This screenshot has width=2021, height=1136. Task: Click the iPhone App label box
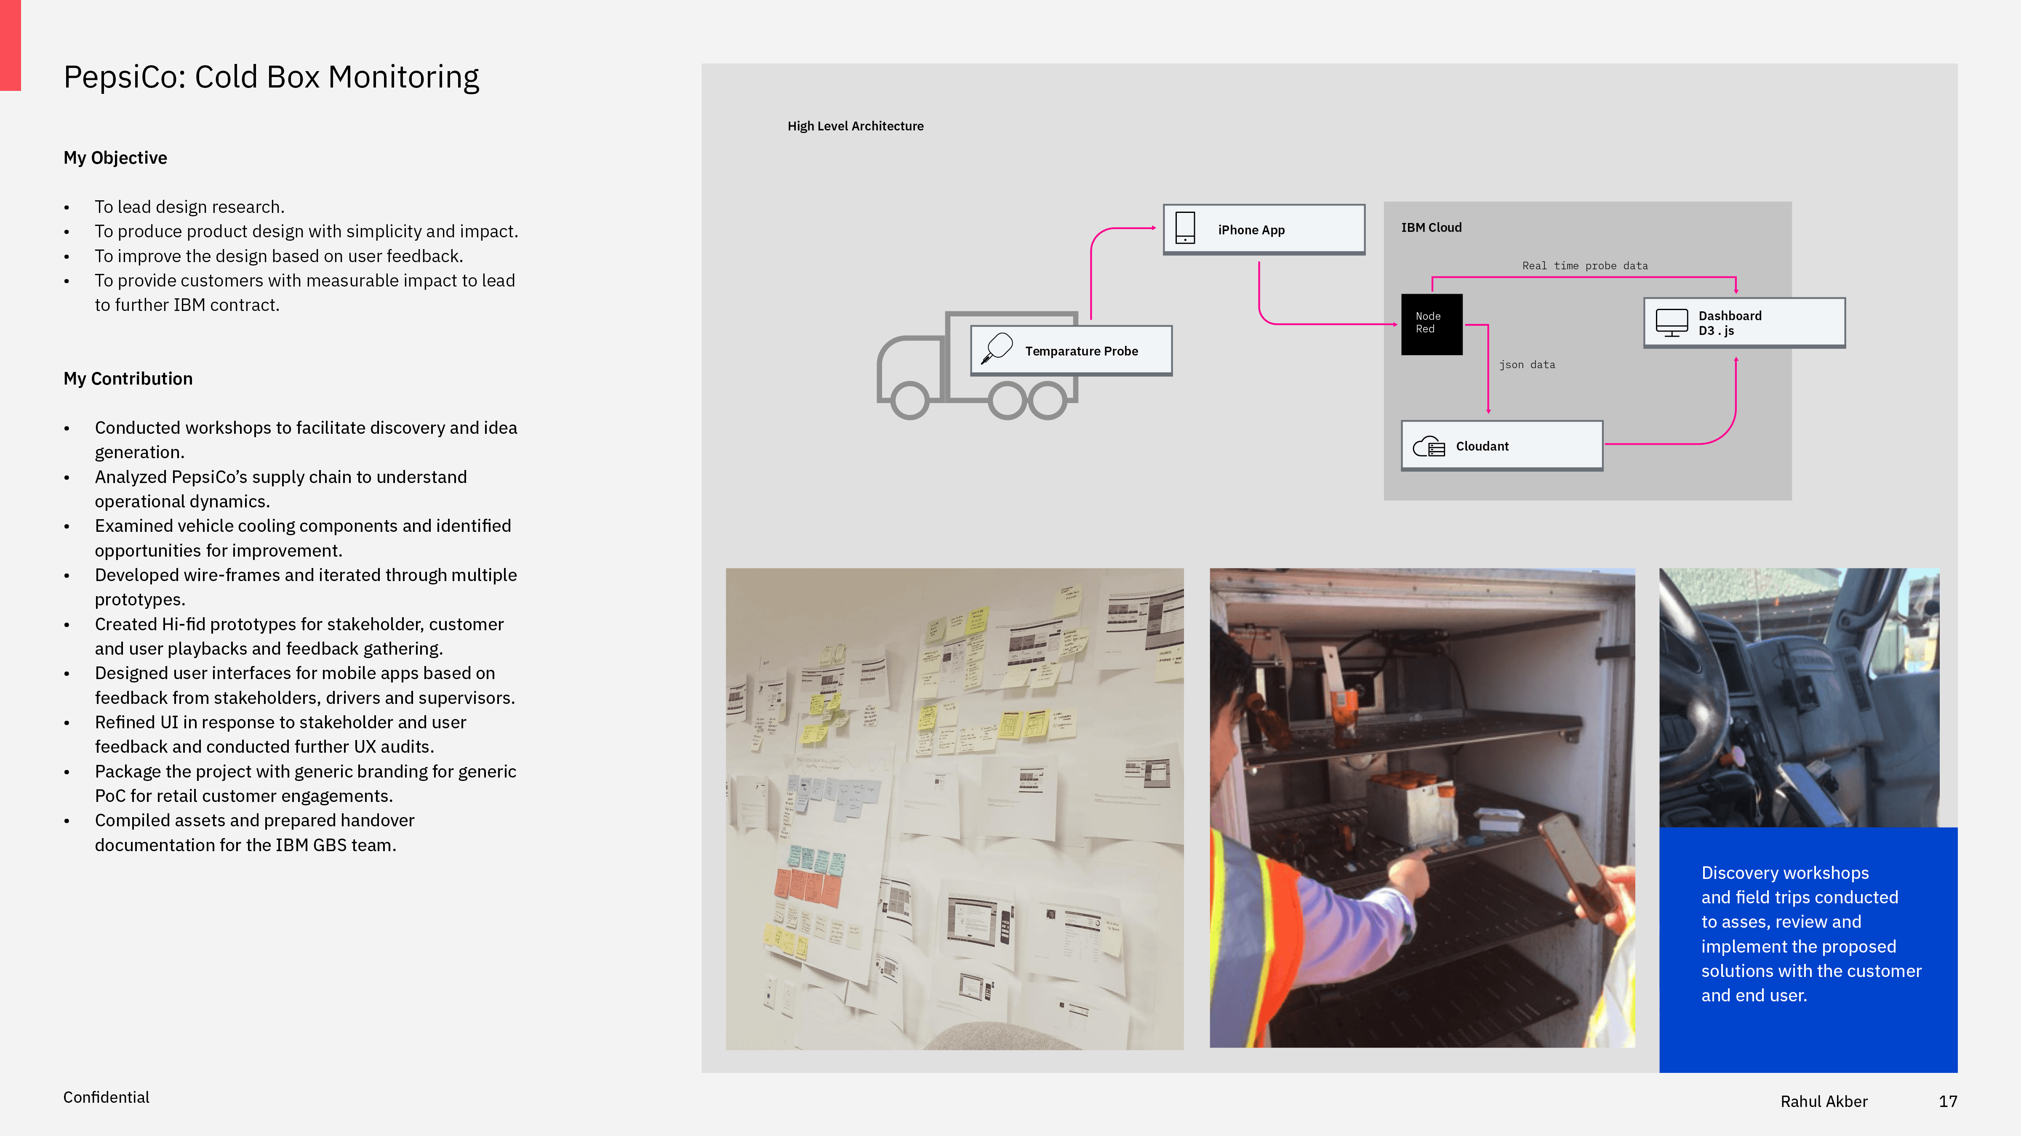click(1263, 230)
